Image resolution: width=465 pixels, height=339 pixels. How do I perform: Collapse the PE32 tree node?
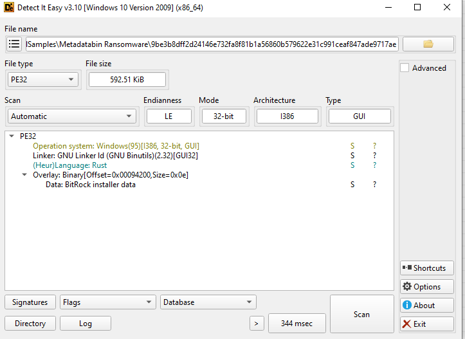pyautogui.click(x=12, y=136)
